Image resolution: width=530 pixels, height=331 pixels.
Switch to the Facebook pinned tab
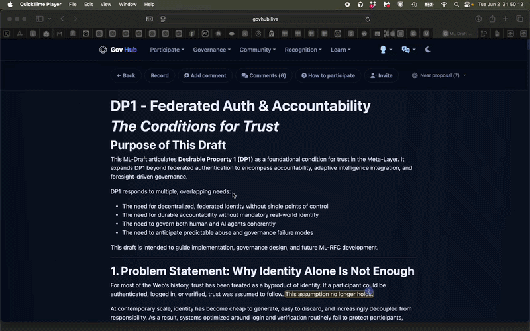pyautogui.click(x=192, y=34)
